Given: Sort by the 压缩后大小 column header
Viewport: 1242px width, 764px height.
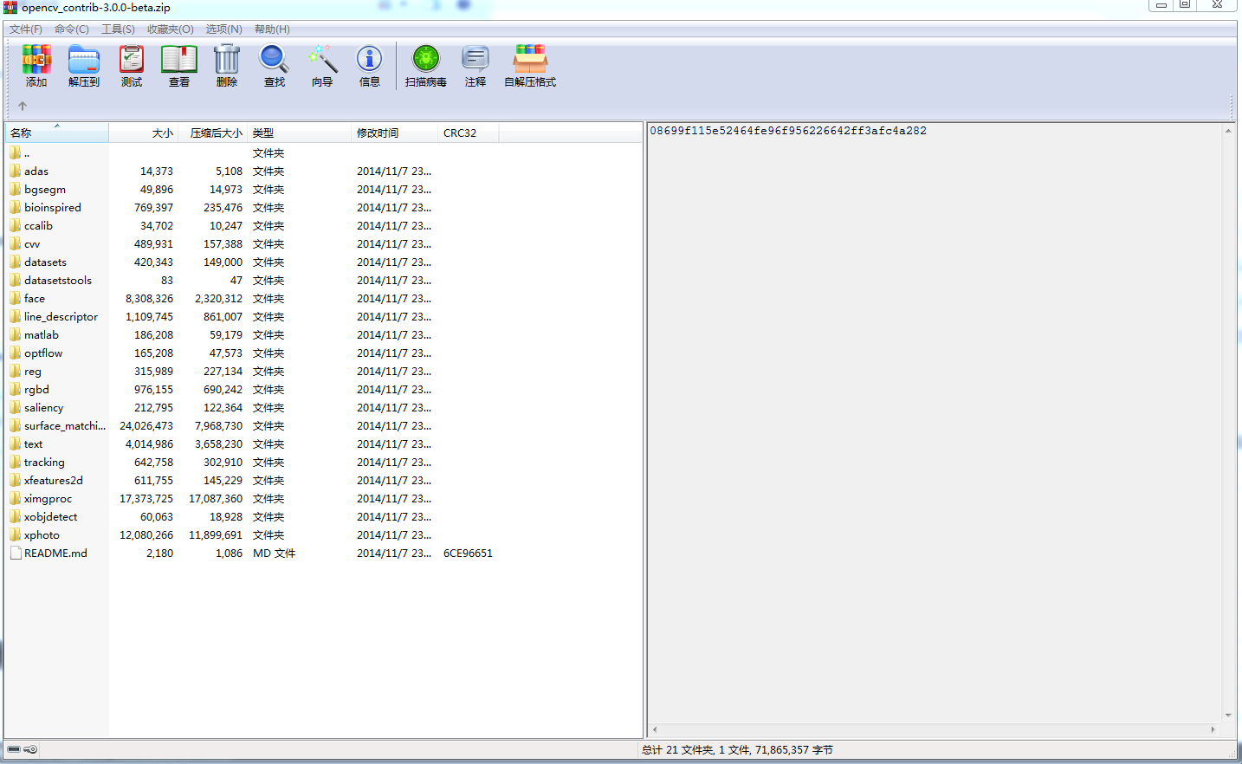Looking at the screenshot, I should point(213,133).
